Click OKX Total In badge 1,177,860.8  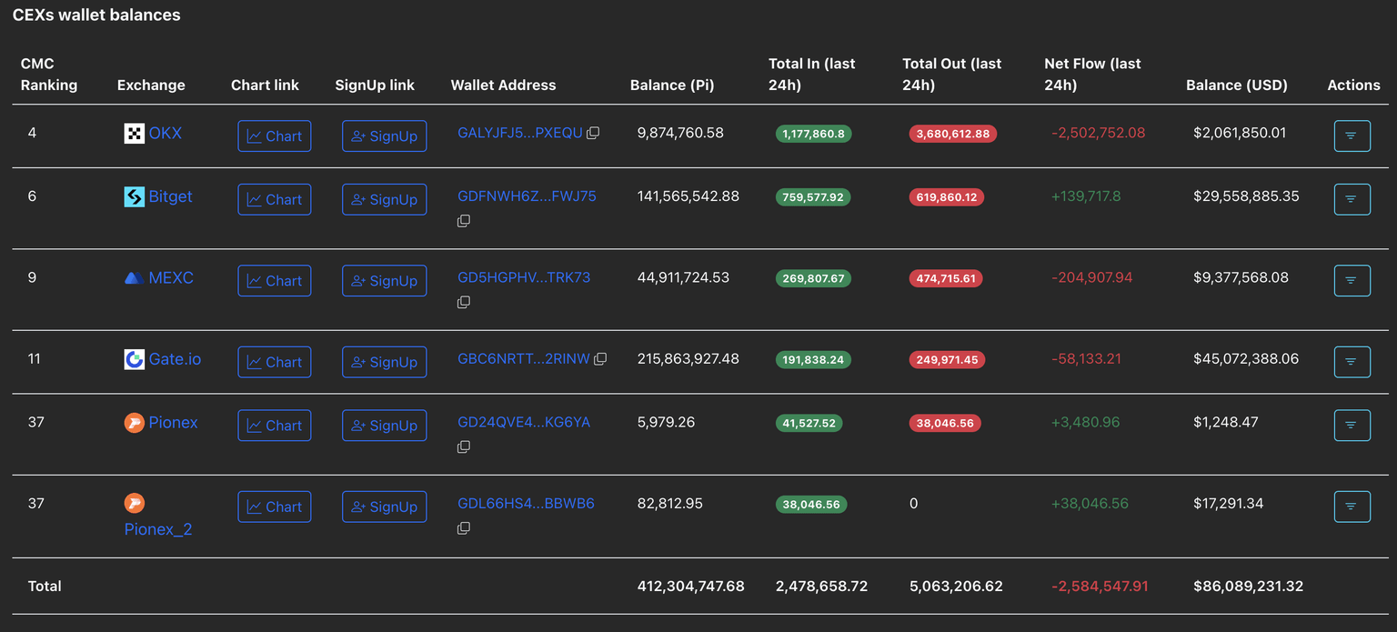click(813, 134)
